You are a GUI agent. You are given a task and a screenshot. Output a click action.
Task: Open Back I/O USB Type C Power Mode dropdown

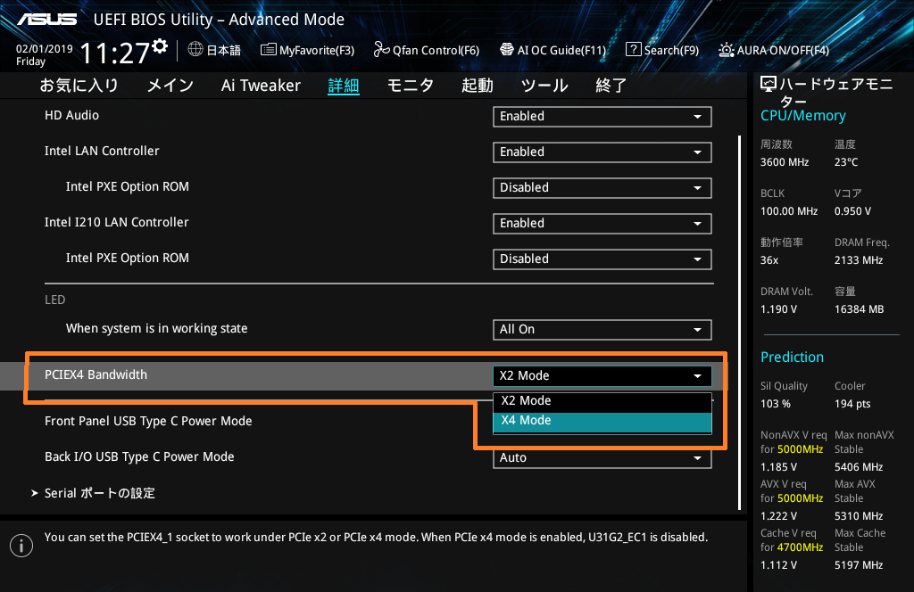click(602, 458)
